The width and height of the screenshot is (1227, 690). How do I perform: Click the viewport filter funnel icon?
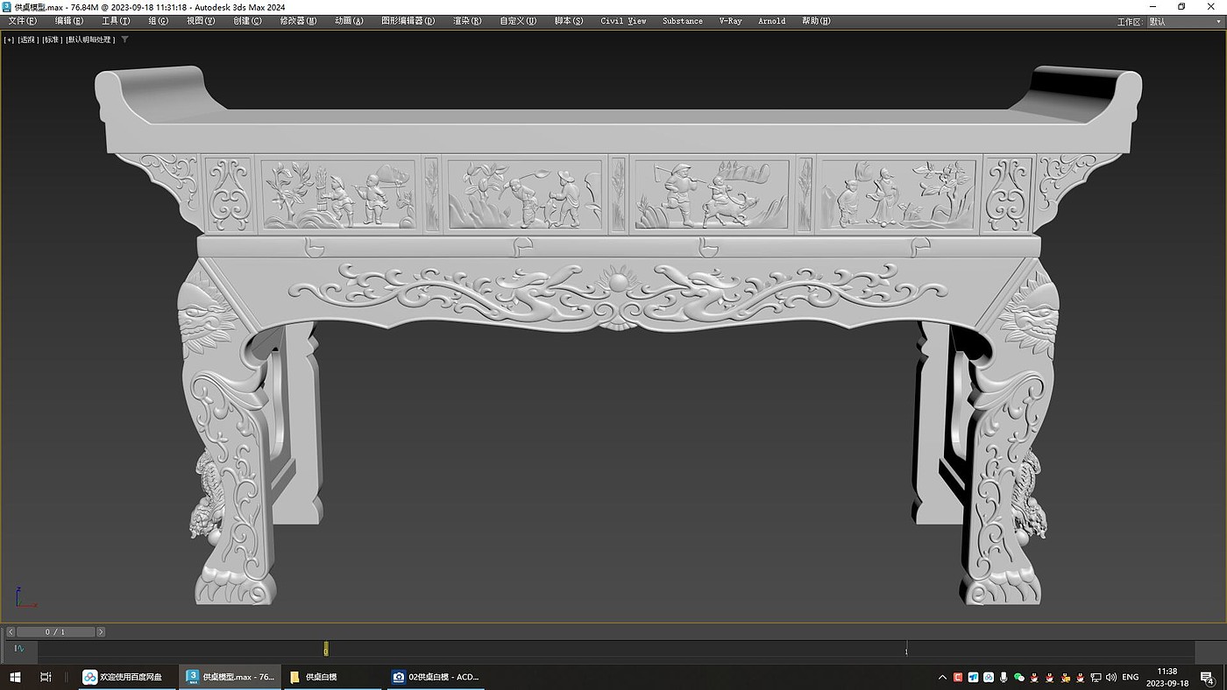pyautogui.click(x=124, y=39)
